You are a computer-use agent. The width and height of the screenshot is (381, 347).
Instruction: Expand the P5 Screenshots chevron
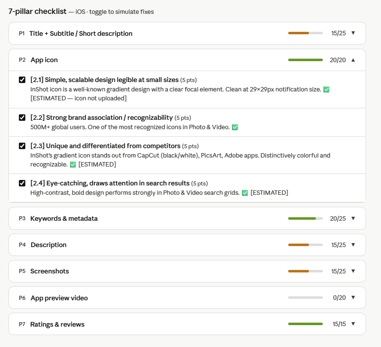click(353, 271)
